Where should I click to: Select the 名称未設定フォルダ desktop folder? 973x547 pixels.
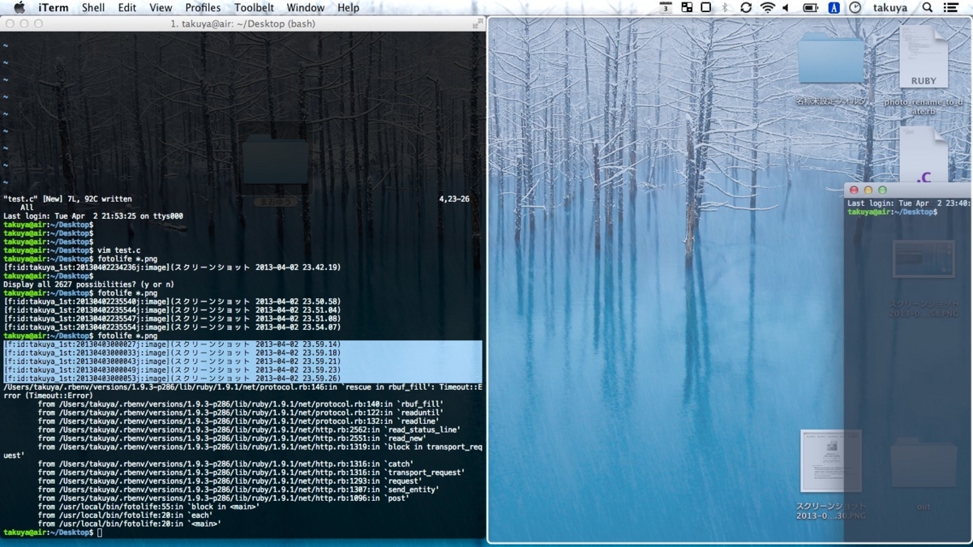pyautogui.click(x=831, y=61)
